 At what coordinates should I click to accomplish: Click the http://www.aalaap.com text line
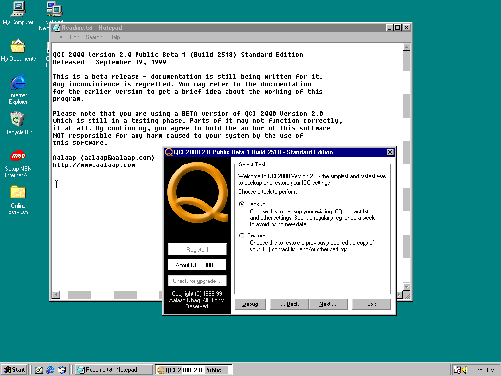coord(94,165)
